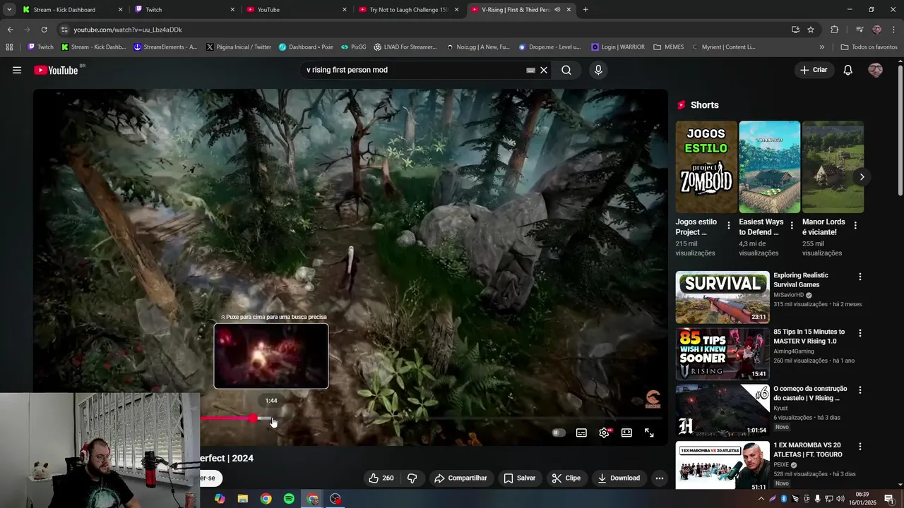Go back to the previous page
Image resolution: width=904 pixels, height=508 pixels.
point(10,30)
